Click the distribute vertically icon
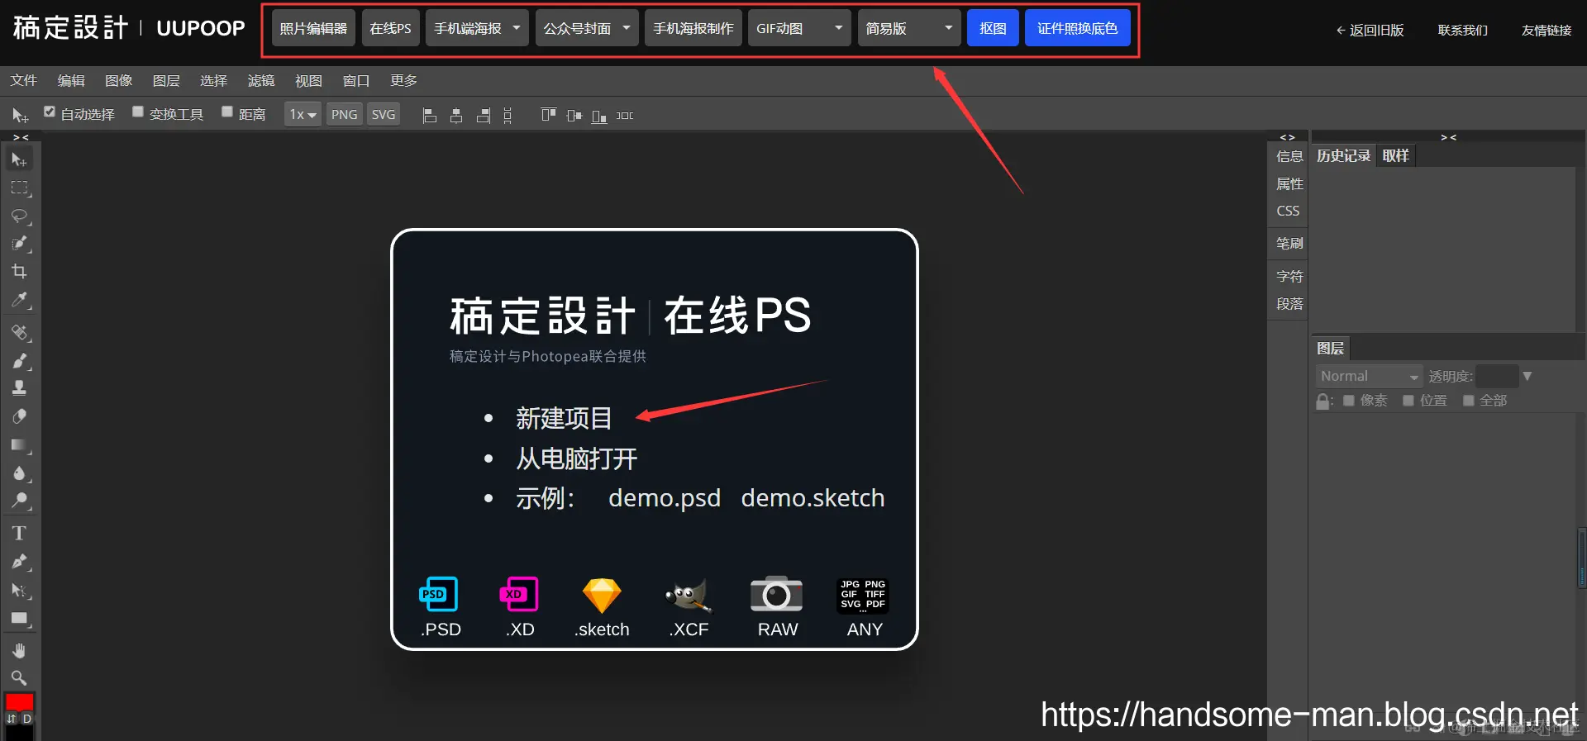The image size is (1587, 741). point(508,116)
